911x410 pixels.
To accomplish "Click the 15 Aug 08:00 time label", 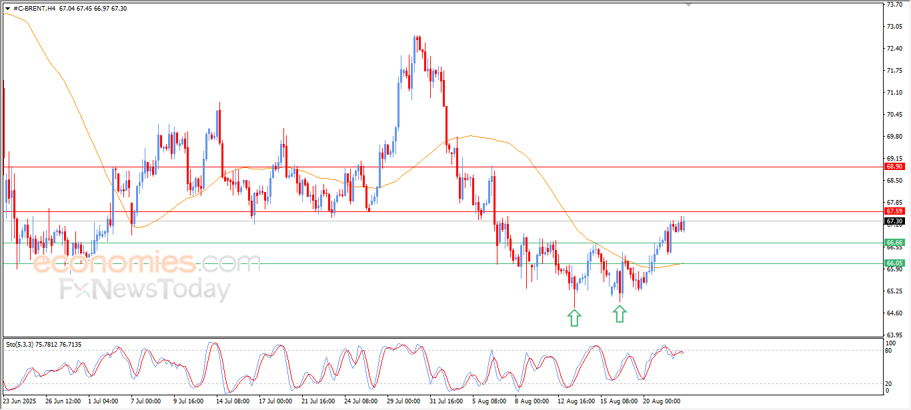I will tap(618, 401).
